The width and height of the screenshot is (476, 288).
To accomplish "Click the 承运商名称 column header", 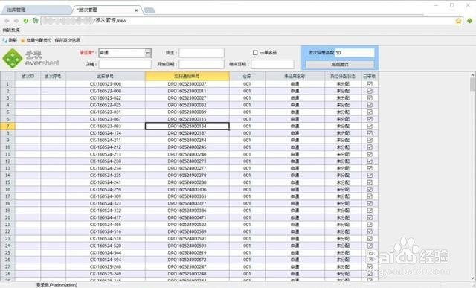I will coord(295,76).
